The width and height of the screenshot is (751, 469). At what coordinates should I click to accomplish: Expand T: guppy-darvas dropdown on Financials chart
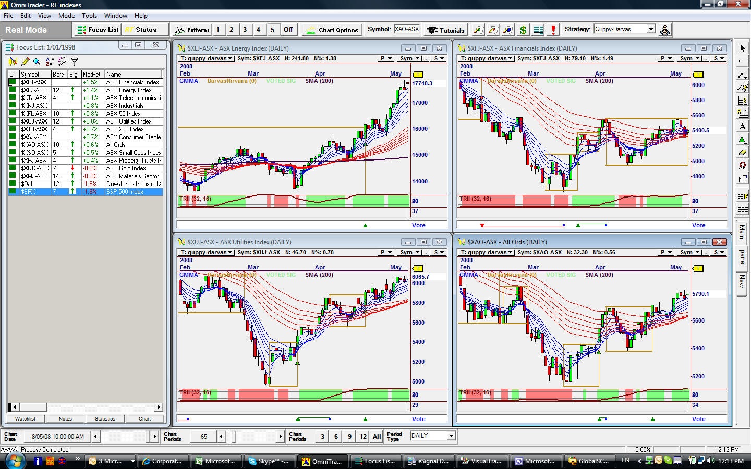pos(486,58)
